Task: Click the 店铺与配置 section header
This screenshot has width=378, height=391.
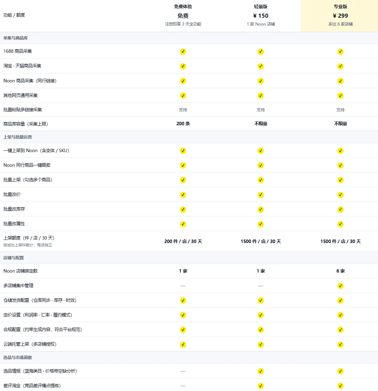Action: pos(14,258)
